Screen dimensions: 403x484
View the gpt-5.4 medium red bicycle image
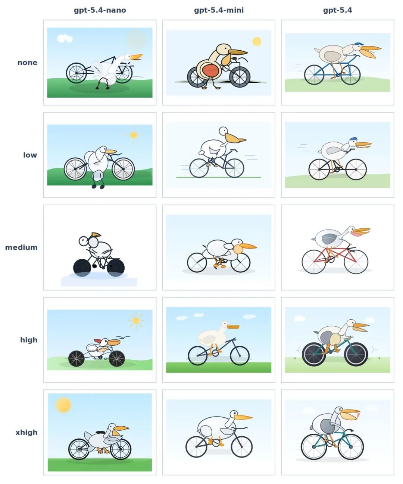[337, 247]
